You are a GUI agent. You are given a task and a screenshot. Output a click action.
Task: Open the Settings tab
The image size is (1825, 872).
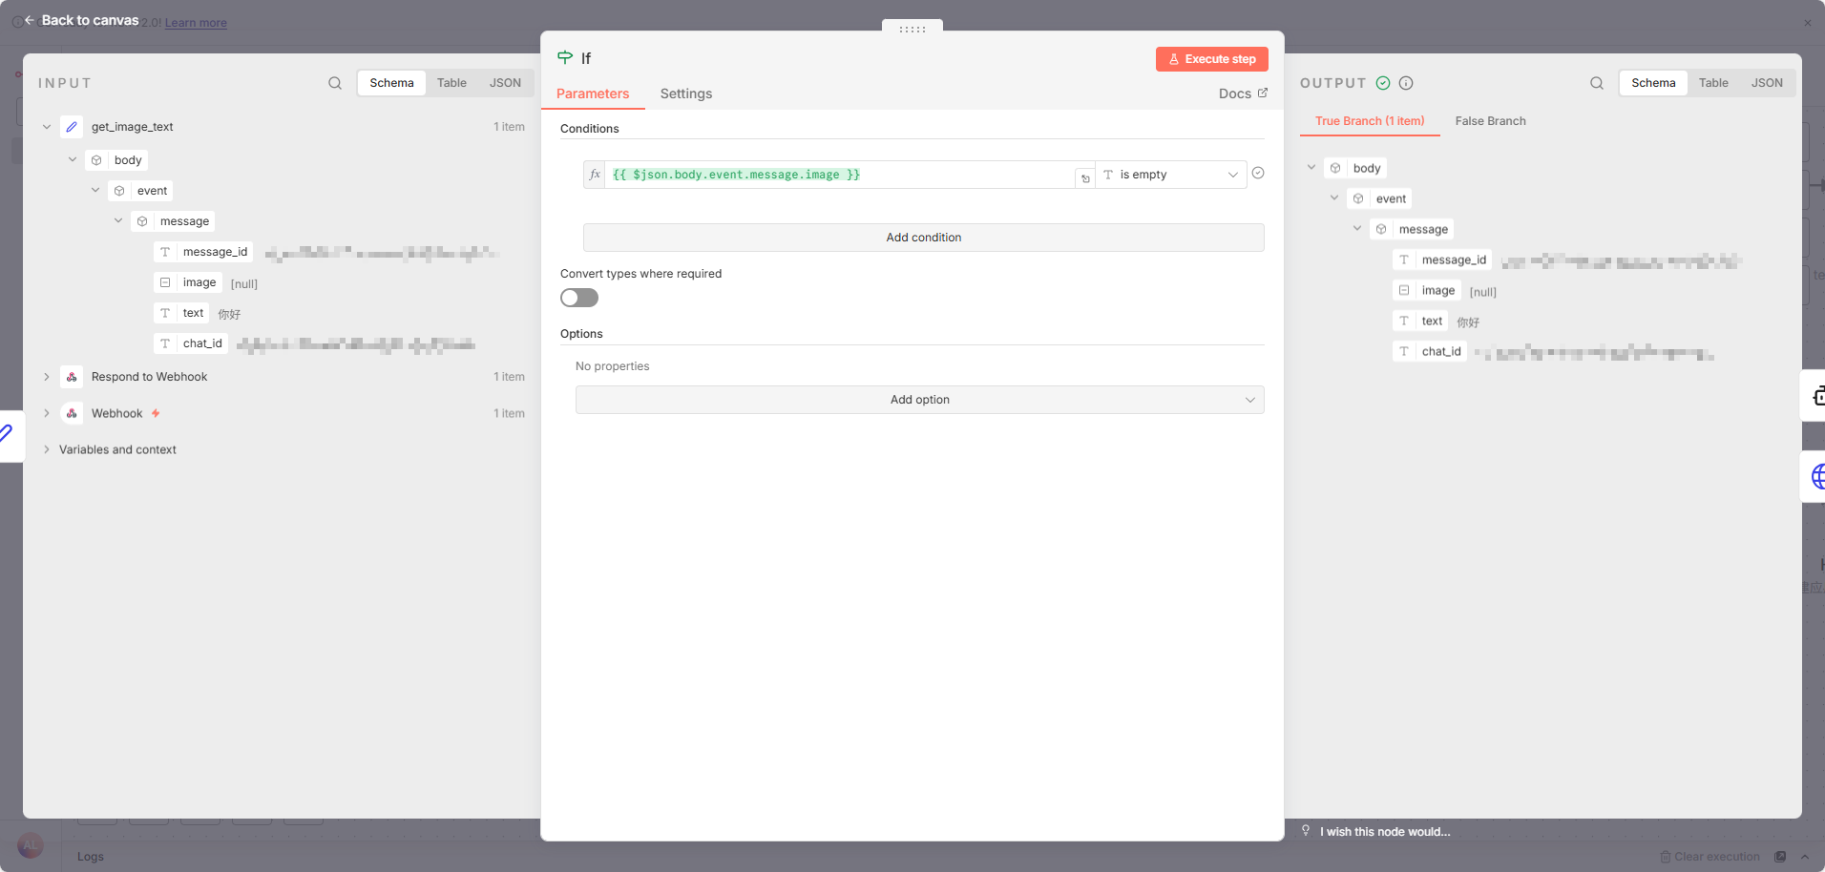(685, 93)
